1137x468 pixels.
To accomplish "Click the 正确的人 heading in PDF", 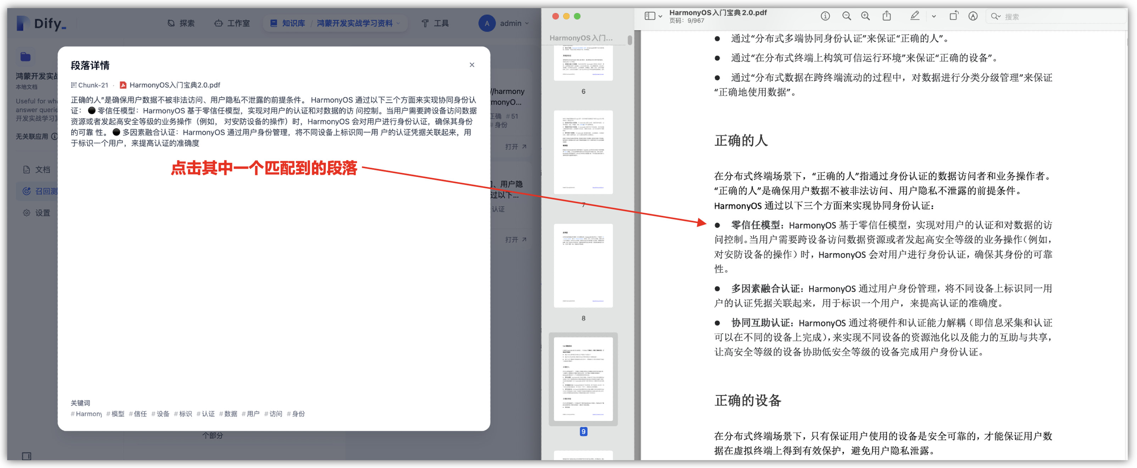I will (x=741, y=141).
